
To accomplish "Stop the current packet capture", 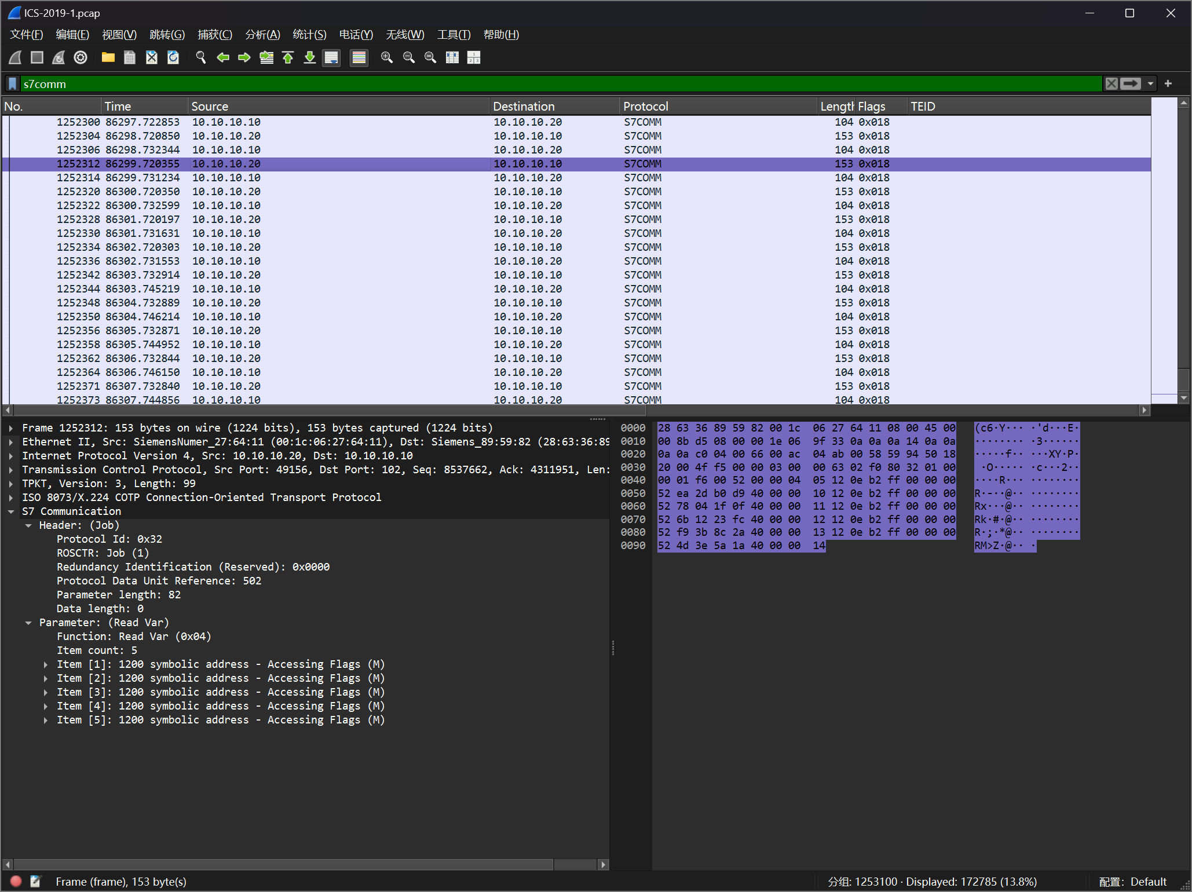I will (37, 57).
